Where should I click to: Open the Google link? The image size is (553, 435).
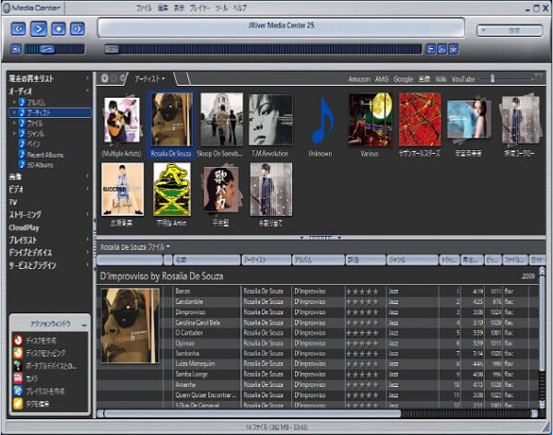(x=403, y=79)
